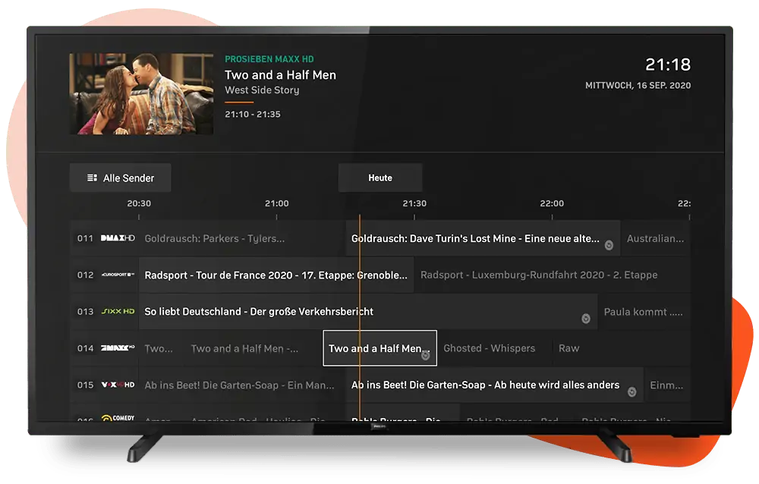Viewport: 759px width, 484px height.
Task: Click the 21:18 clock display
Action: pos(668,64)
